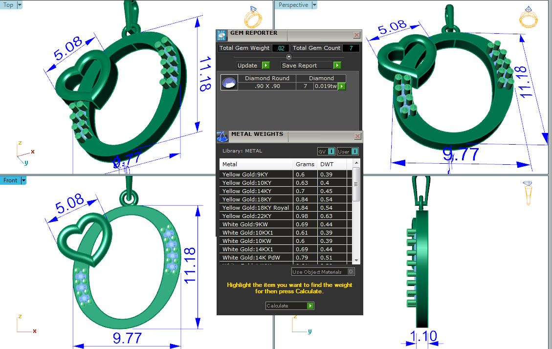Viewport: 552px width, 349px height.
Task: Enable Use Object Materials option
Action: (x=351, y=272)
